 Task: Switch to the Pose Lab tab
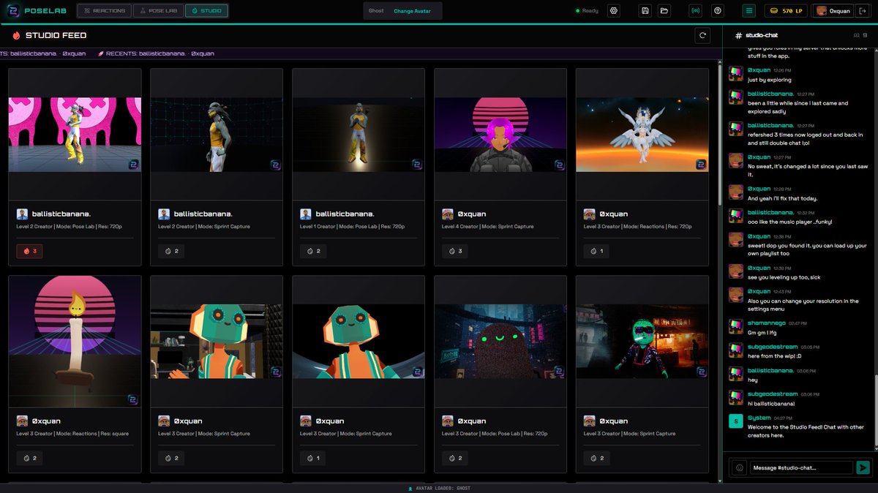pyautogui.click(x=158, y=11)
